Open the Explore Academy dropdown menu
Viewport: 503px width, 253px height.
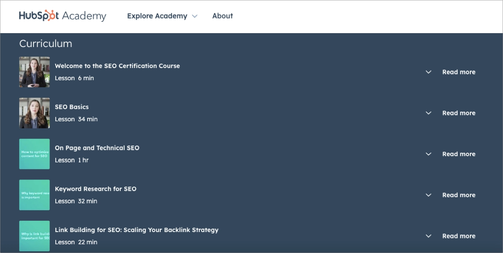click(157, 16)
